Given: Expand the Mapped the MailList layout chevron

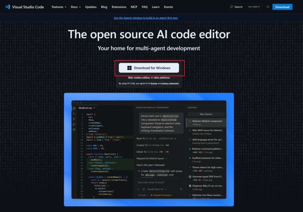Looking at the screenshot, I should click(166, 159).
